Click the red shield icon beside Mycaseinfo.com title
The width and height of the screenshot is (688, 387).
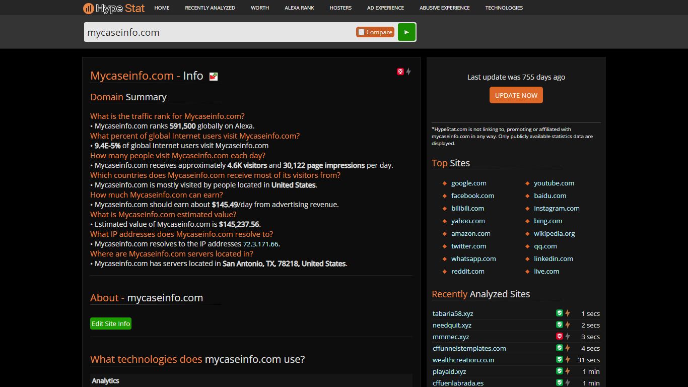[x=400, y=72]
